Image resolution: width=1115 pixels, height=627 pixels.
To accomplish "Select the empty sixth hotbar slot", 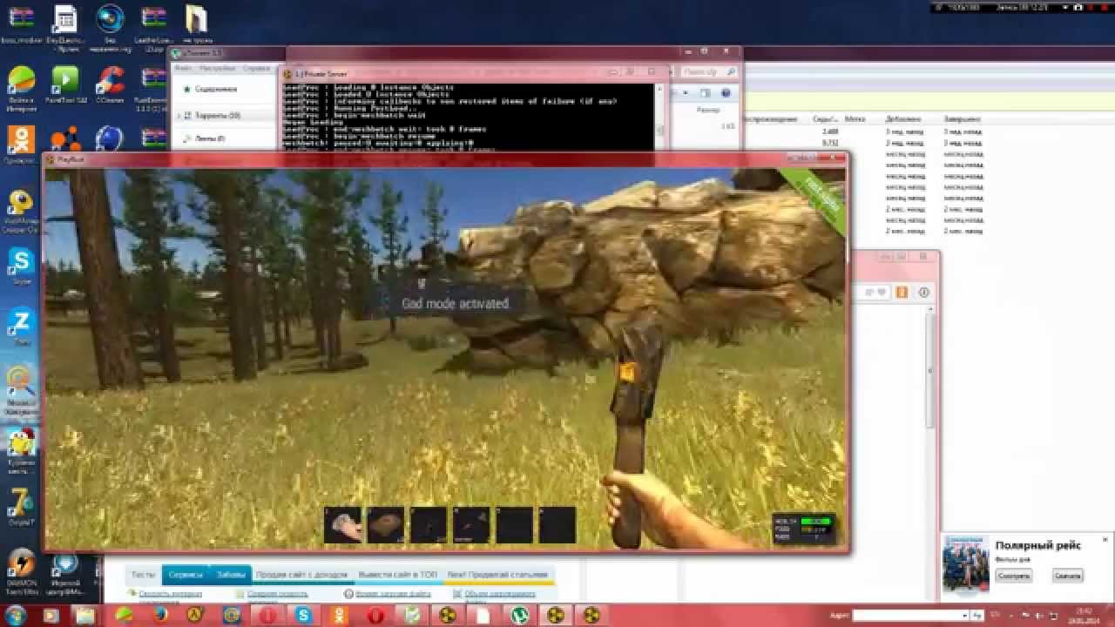I will click(x=557, y=525).
